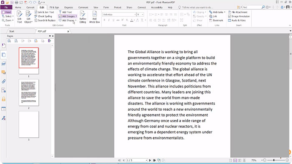This screenshot has width=292, height=164.
Task: Click the save icon in quick access toolbar
Action: [12, 2]
